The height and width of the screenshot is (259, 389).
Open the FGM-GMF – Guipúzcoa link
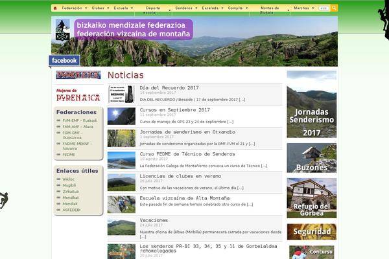[x=73, y=135]
